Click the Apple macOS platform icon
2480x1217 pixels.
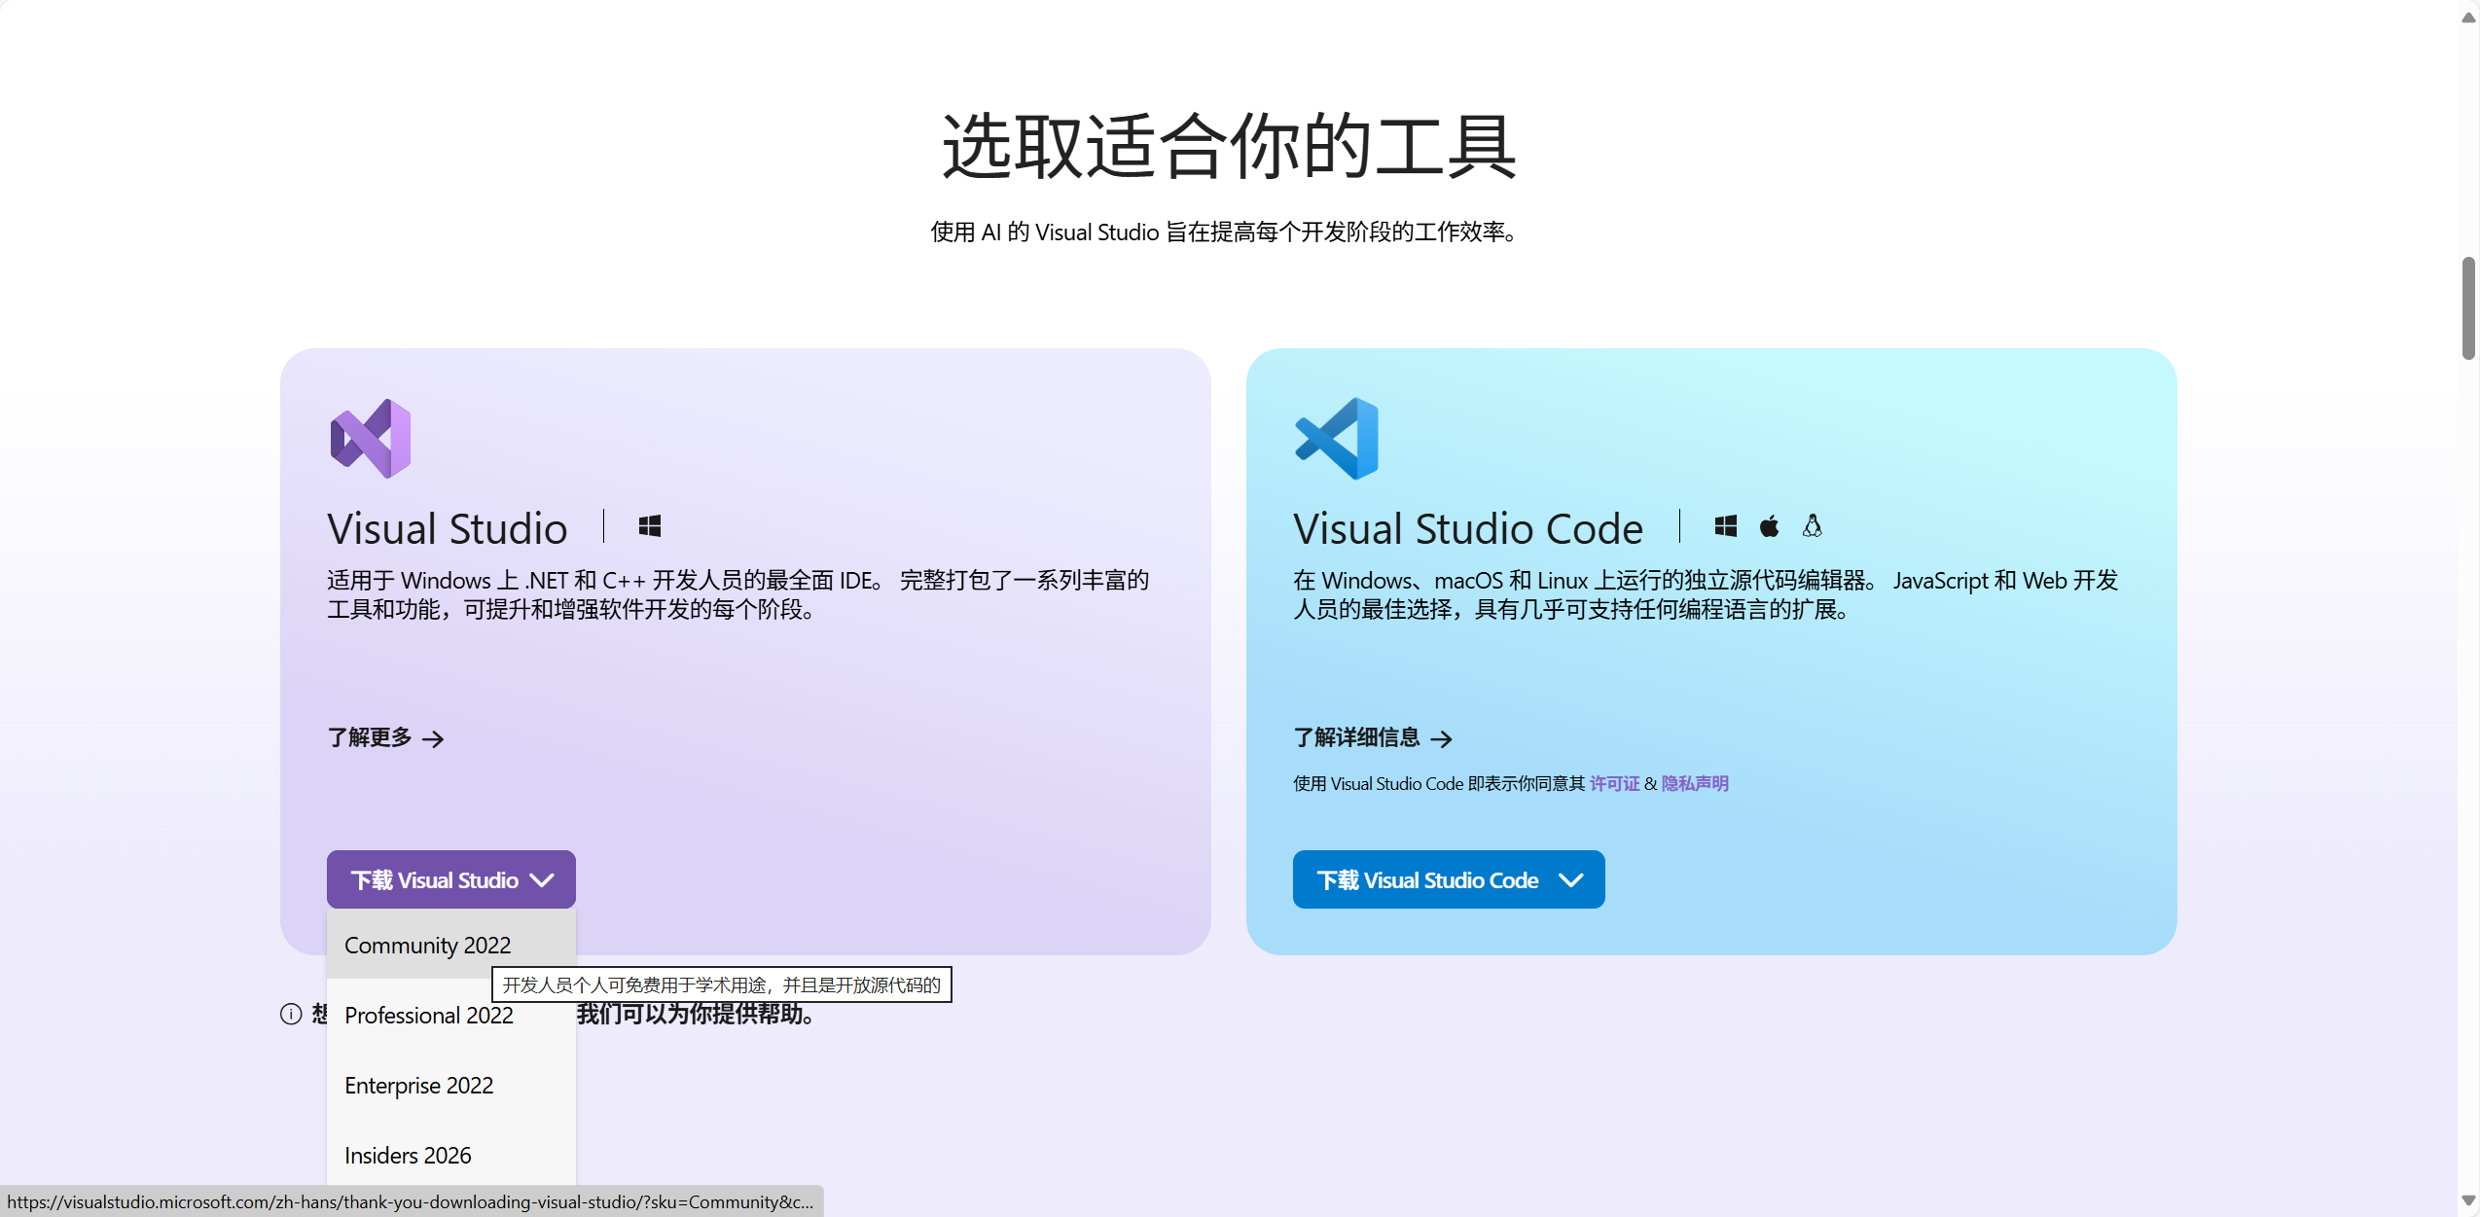pos(1769,526)
